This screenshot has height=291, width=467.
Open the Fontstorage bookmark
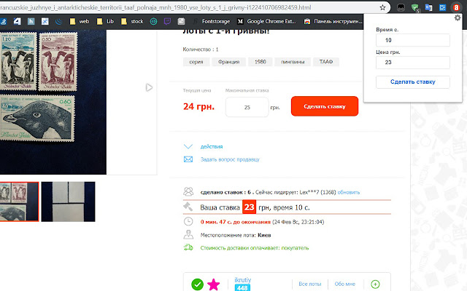pos(212,21)
